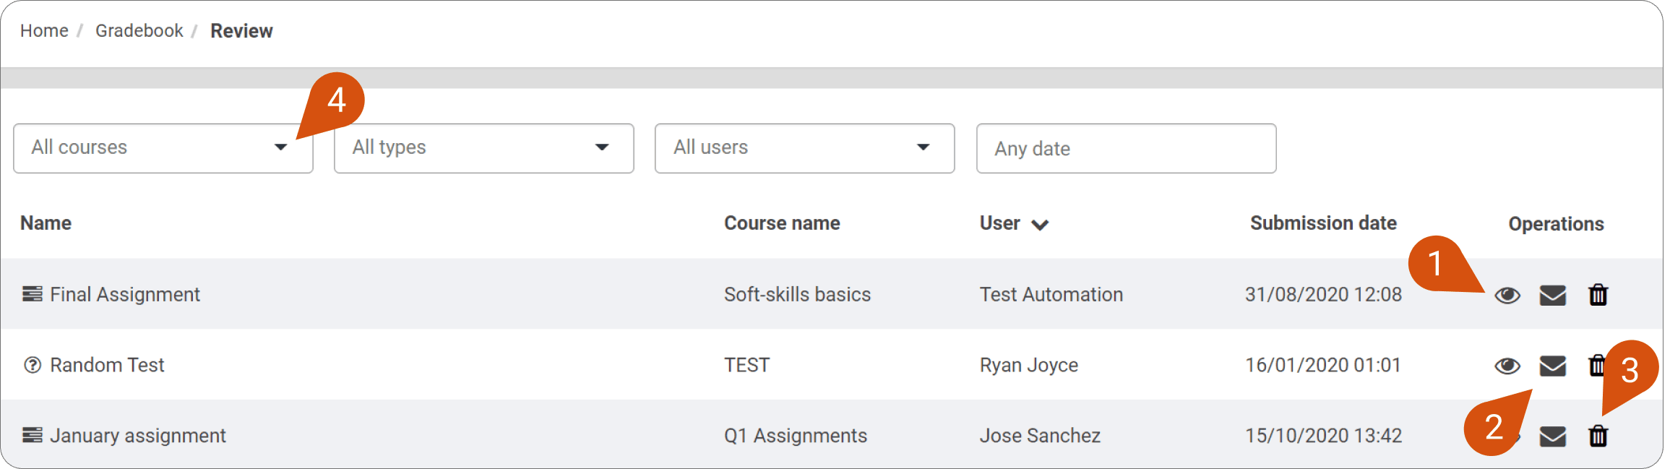1670x469 pixels.
Task: Sort by User column header
Action: pyautogui.click(x=1014, y=223)
